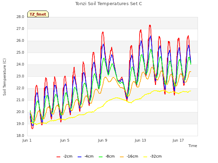Viewport: 218px width, 163px height.
Task: Click the Jun 13 x-axis tick label
Action: pos(140,140)
